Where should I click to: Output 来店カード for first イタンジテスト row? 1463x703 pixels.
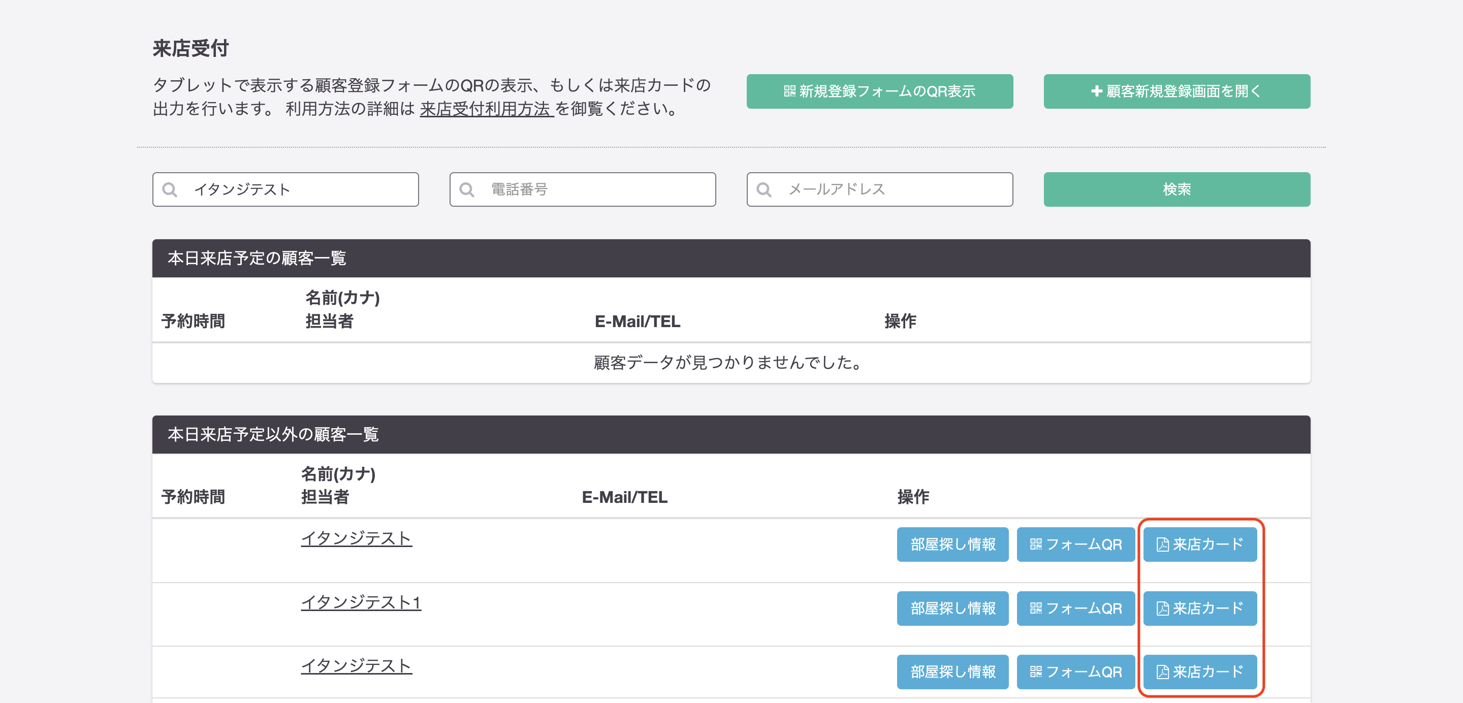pos(1199,544)
